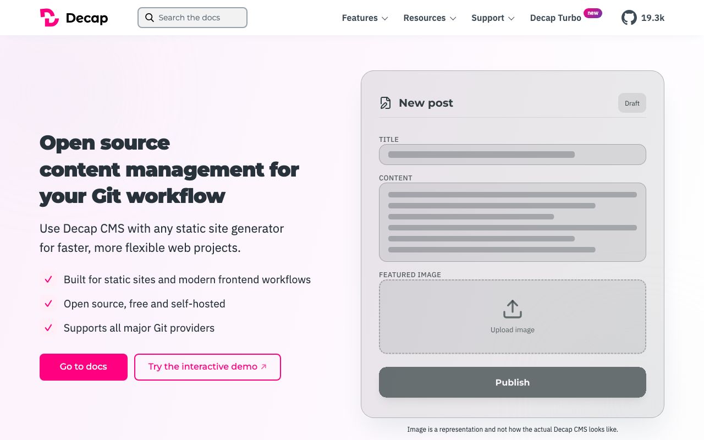The height and width of the screenshot is (440, 704).
Task: Click the external arrow on interactive demo
Action: 263,367
